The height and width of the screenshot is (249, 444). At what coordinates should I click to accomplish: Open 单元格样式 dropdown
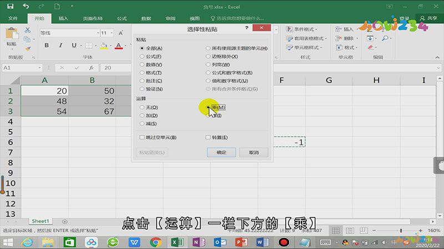(304, 48)
